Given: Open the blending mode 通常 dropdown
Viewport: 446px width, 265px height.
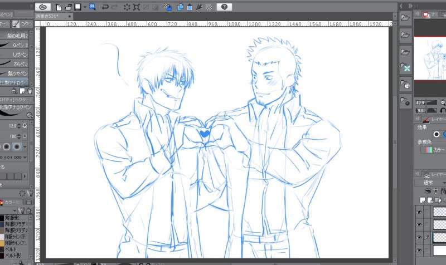Looking at the screenshot, I should (430, 183).
